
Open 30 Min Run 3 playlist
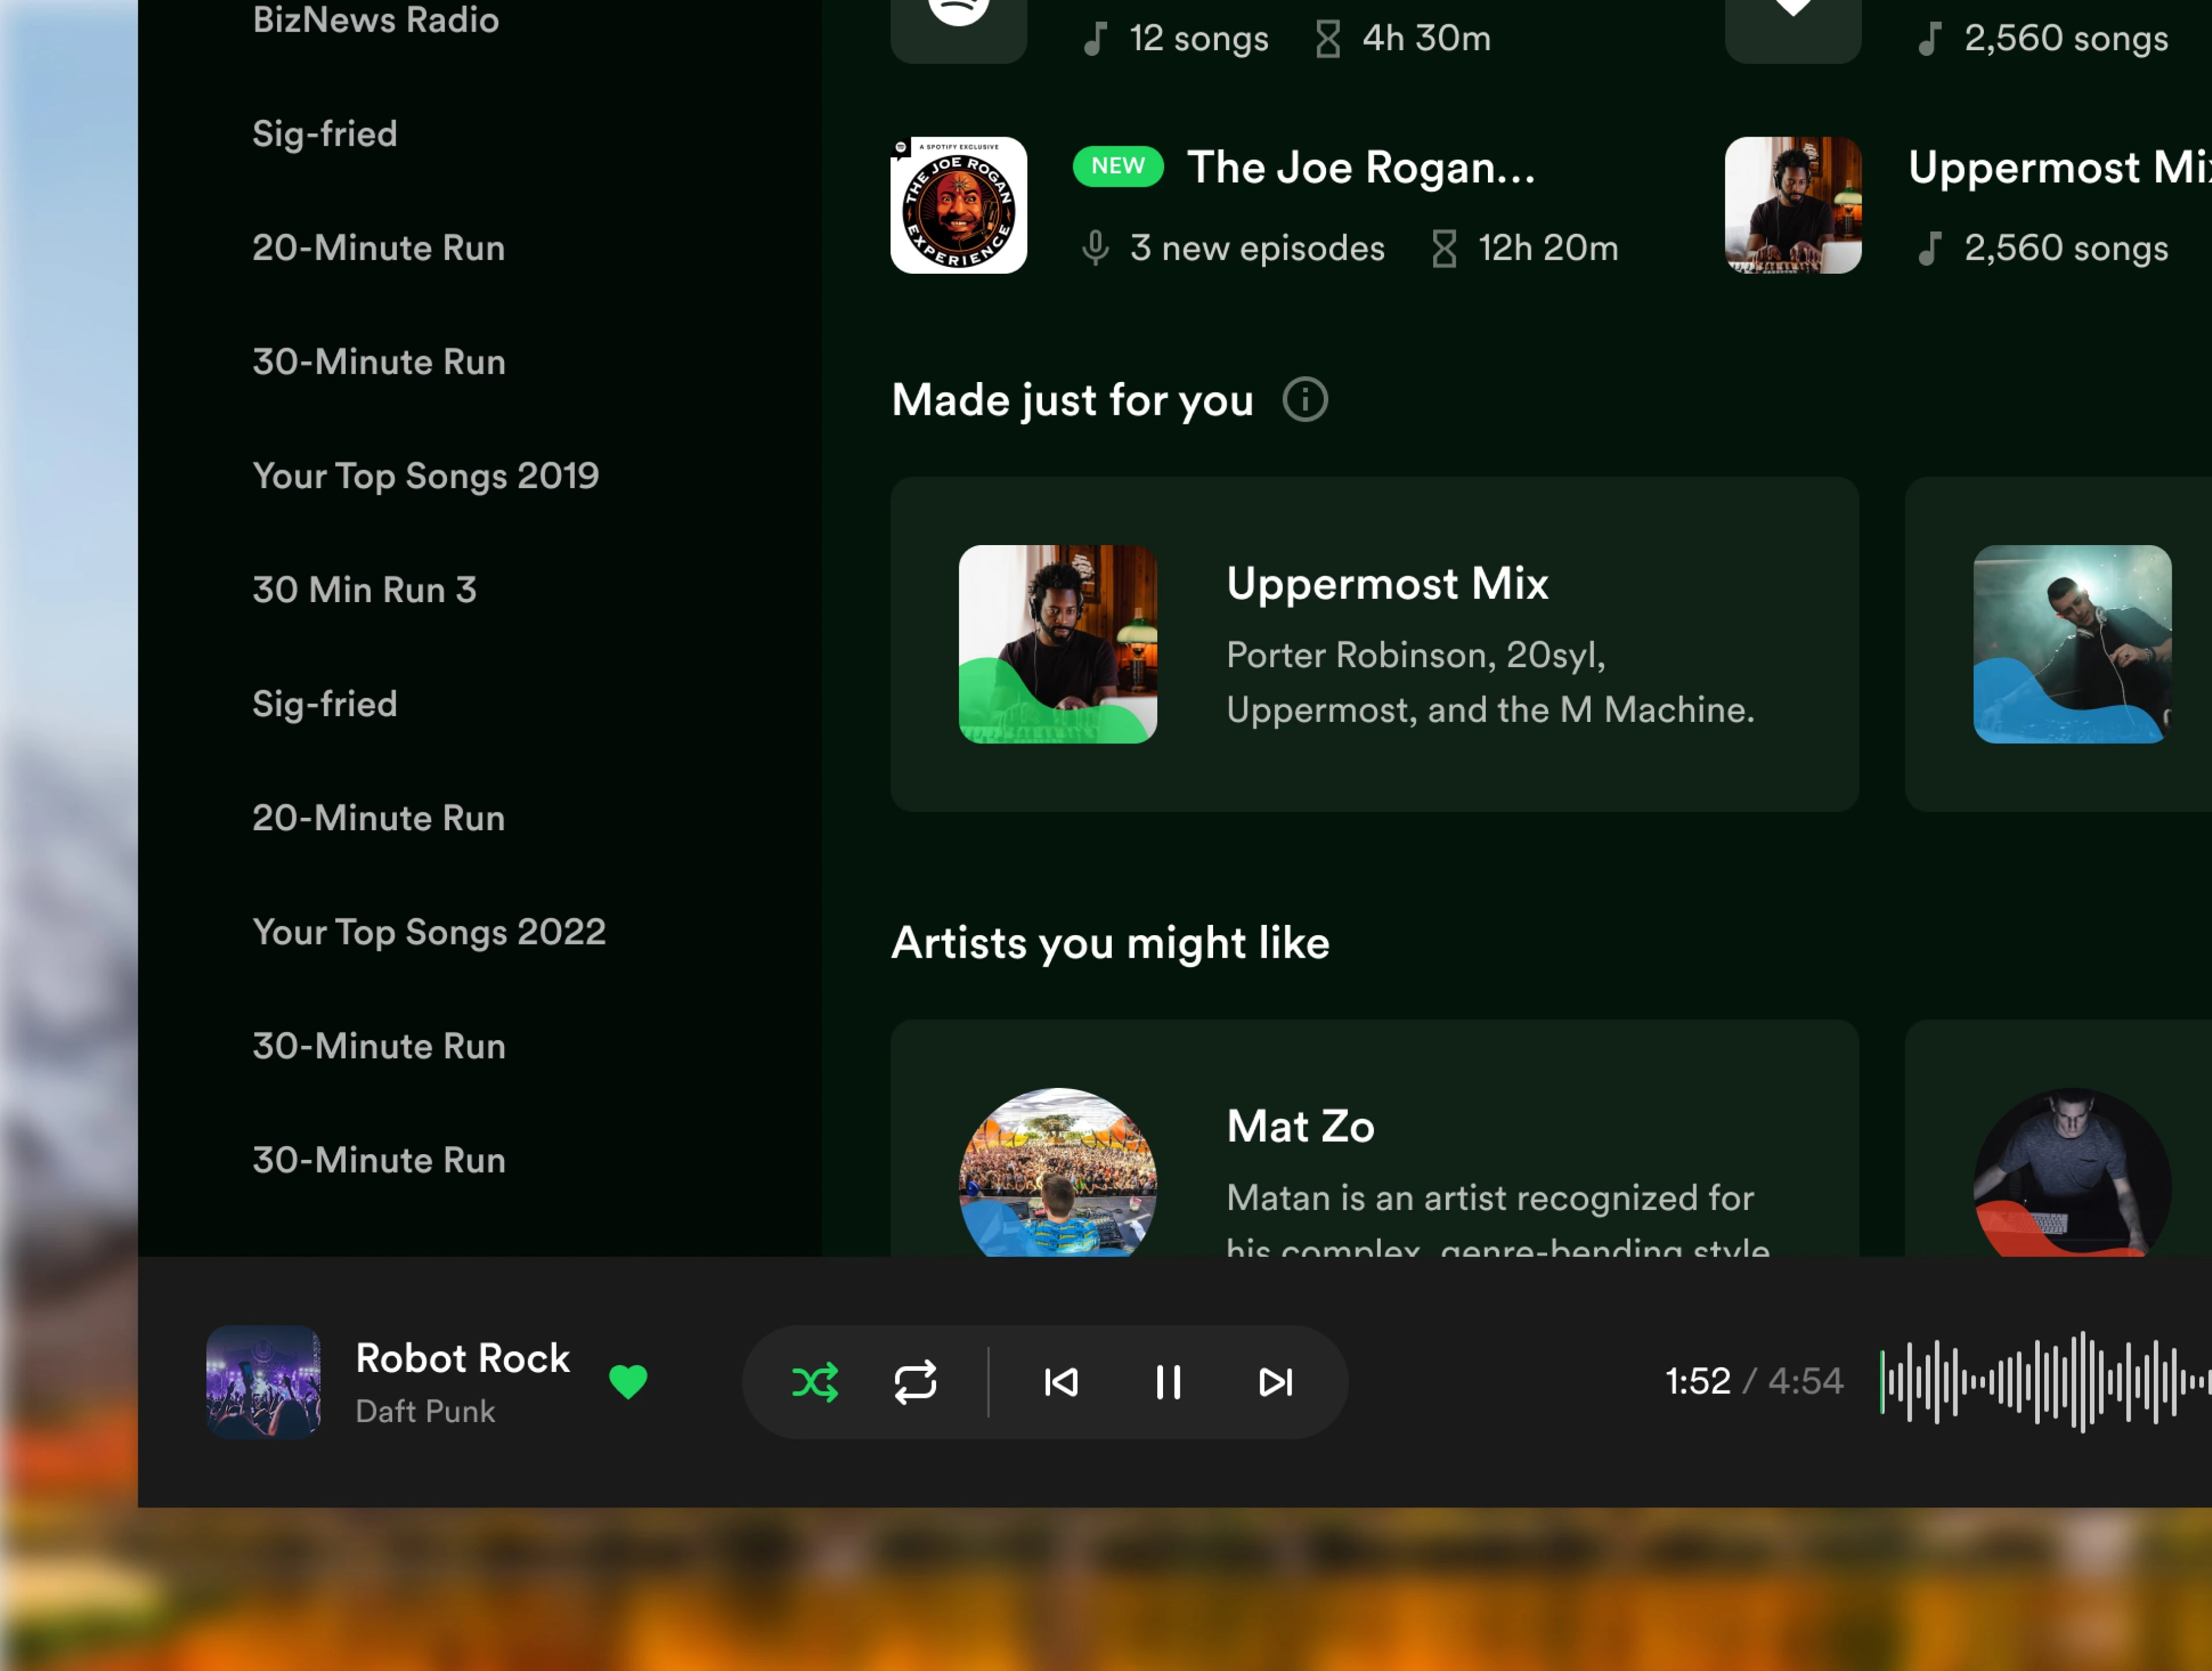point(364,590)
